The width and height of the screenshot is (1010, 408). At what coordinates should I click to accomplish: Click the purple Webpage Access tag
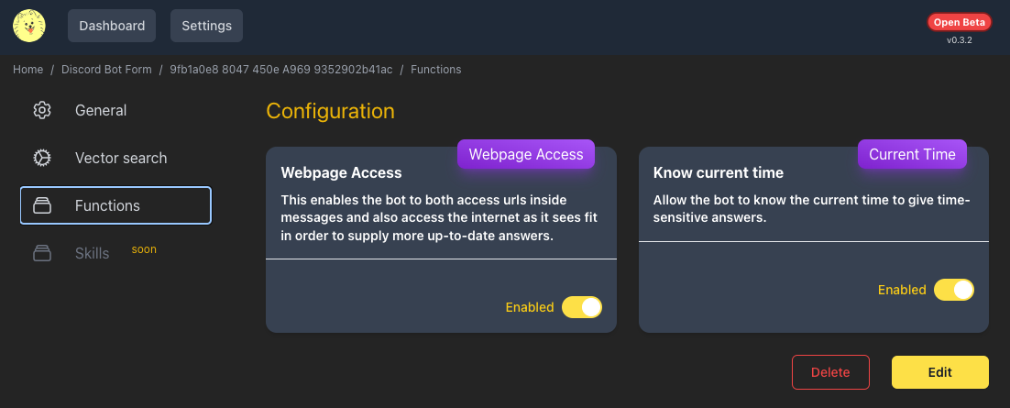click(x=525, y=155)
